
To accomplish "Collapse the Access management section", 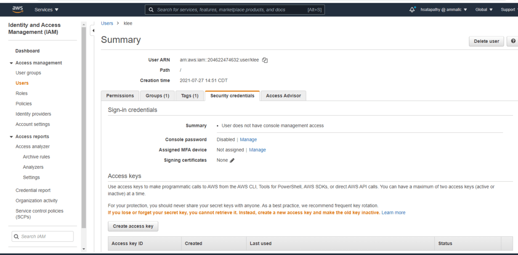I will coord(12,63).
